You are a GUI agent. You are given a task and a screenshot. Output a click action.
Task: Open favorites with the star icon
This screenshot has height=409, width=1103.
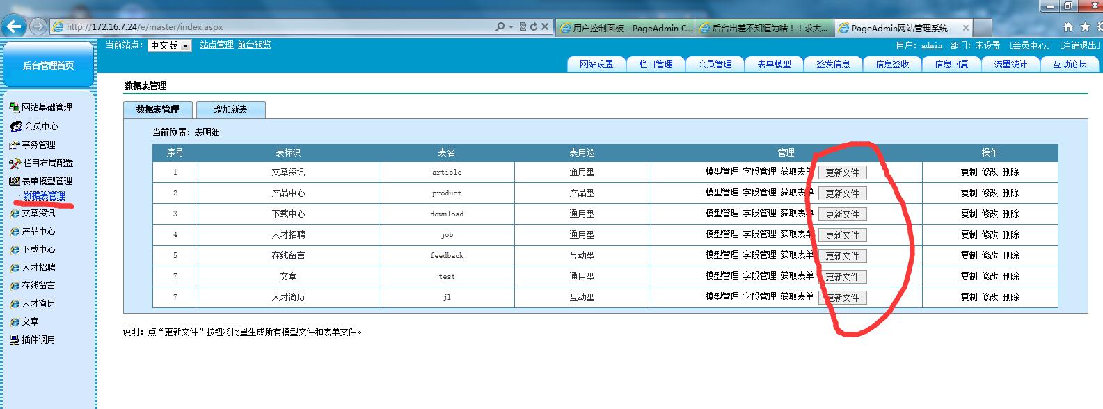(1085, 27)
